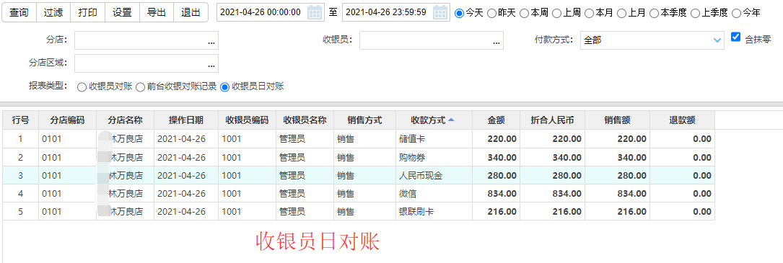This screenshot has width=783, height=263.
Task: Select the 人民币现金 payment row cell
Action: (x=434, y=176)
